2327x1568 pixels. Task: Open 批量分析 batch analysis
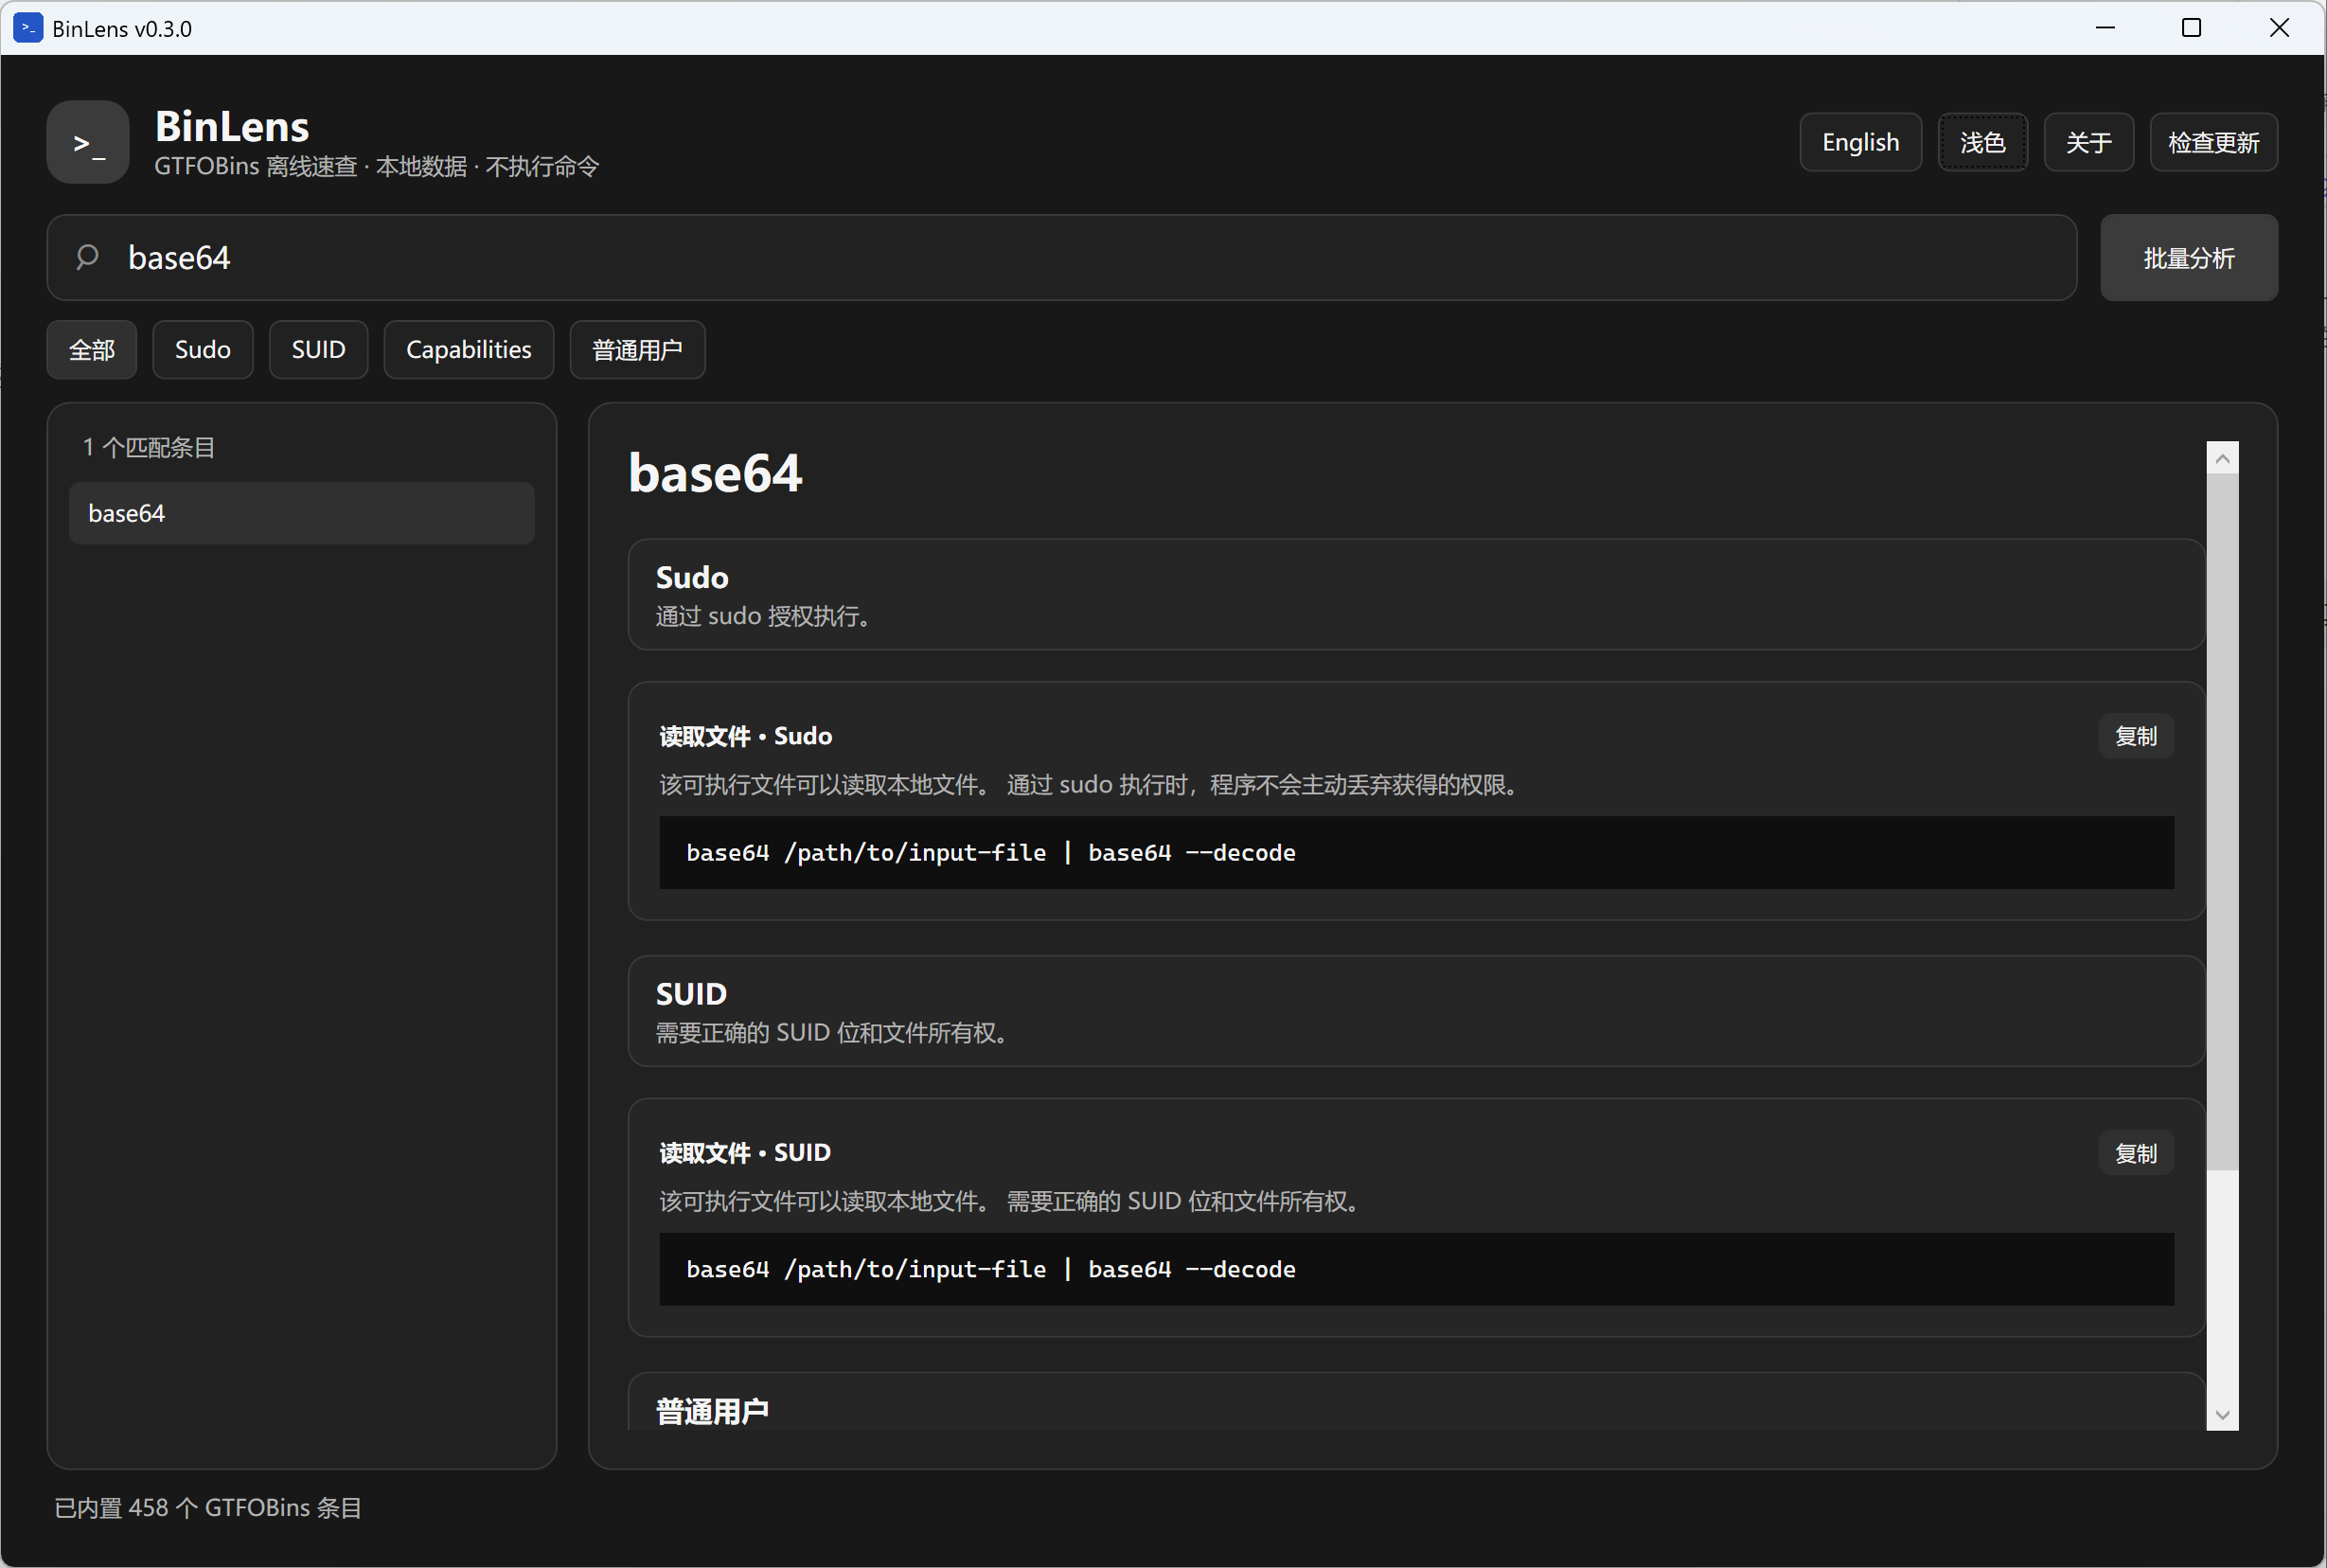click(2188, 258)
